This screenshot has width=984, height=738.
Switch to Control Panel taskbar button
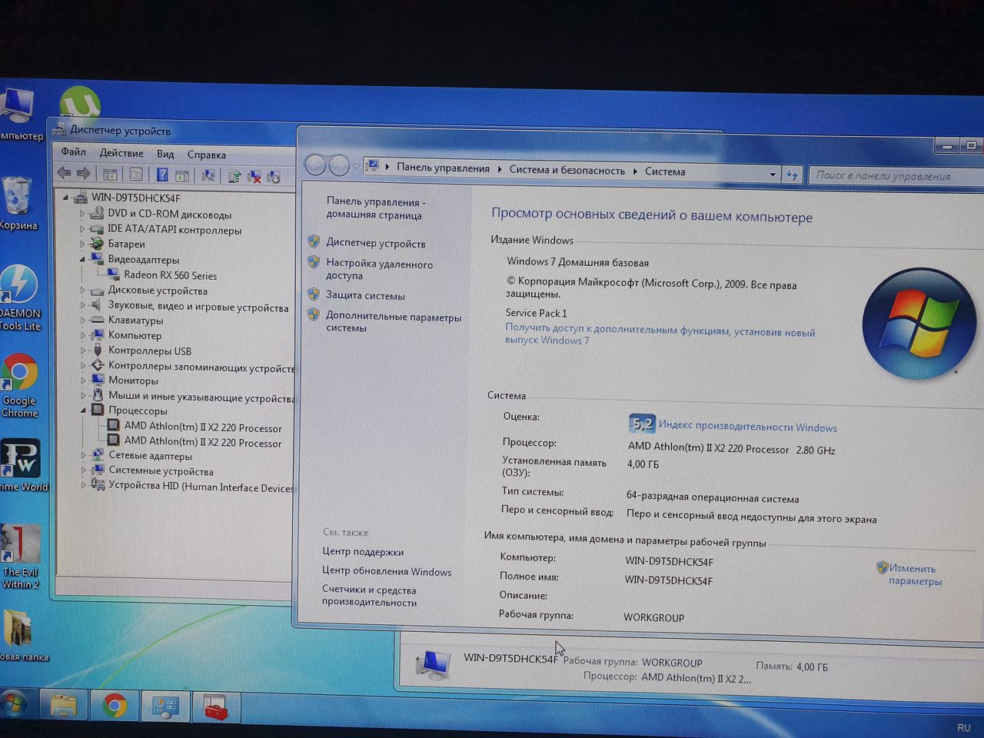point(165,707)
